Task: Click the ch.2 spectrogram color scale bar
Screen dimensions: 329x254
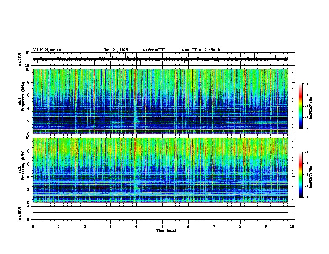Action: 301,175
